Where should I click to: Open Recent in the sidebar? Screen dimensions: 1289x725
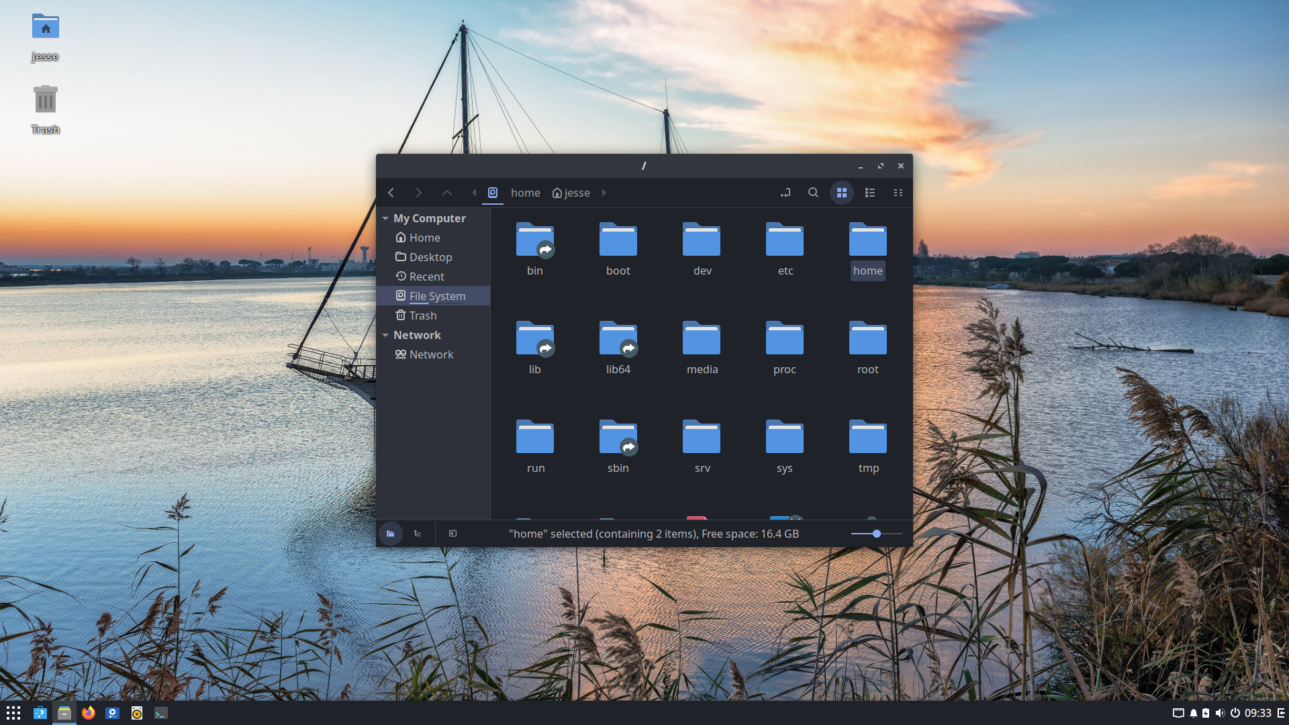click(433, 277)
